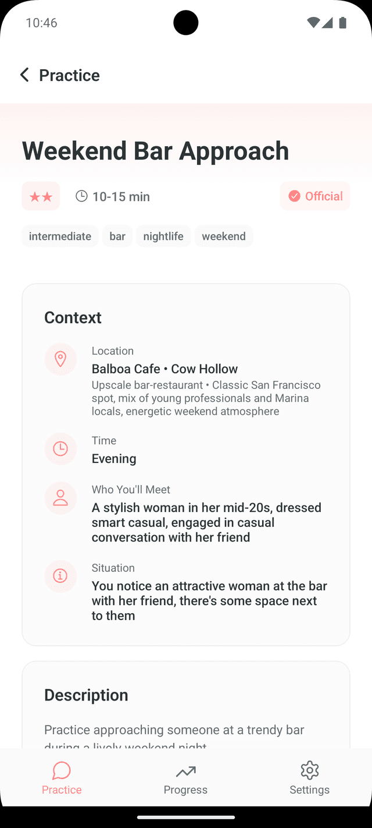Tap the Description card heading
The height and width of the screenshot is (828, 372).
coord(86,695)
